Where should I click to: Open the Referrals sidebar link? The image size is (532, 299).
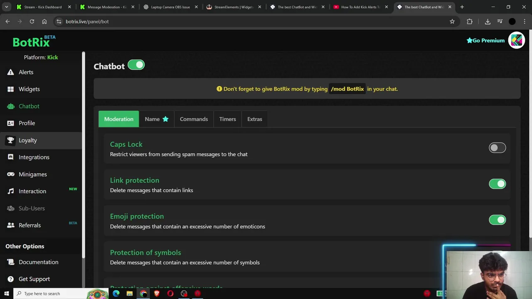click(30, 225)
